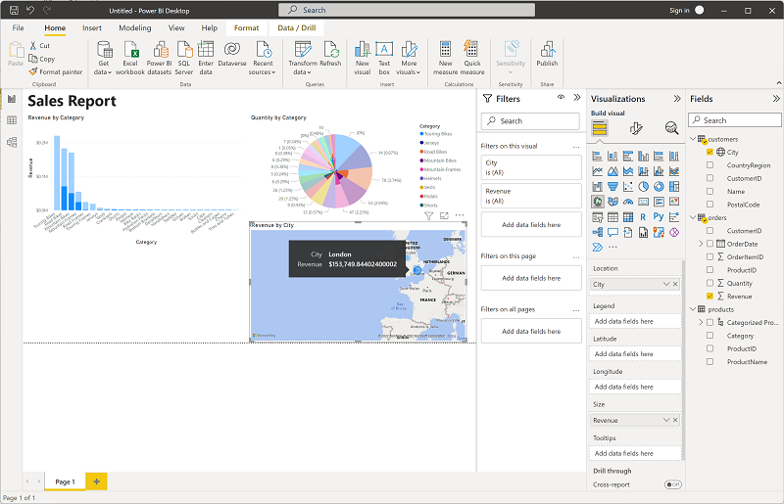Select the line chart visualization icon
Screen dimensions: 784x504
point(597,171)
